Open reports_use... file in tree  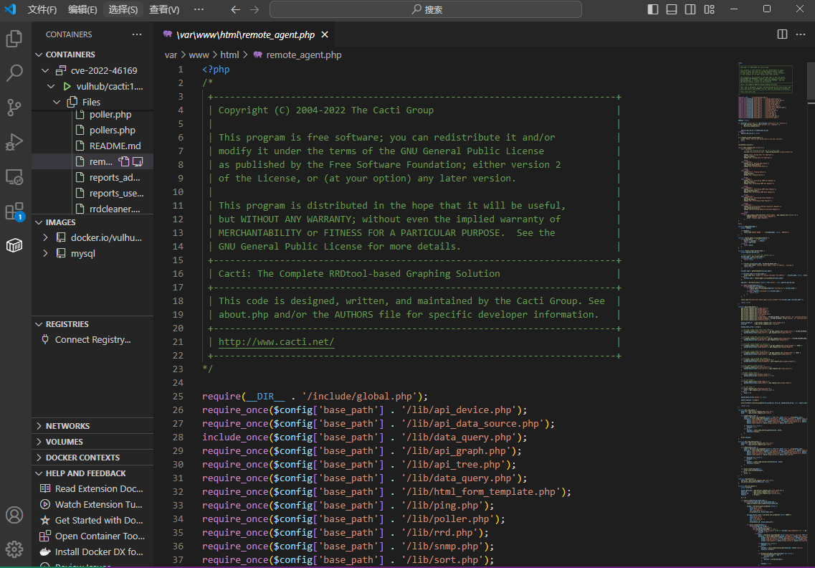coord(92,193)
